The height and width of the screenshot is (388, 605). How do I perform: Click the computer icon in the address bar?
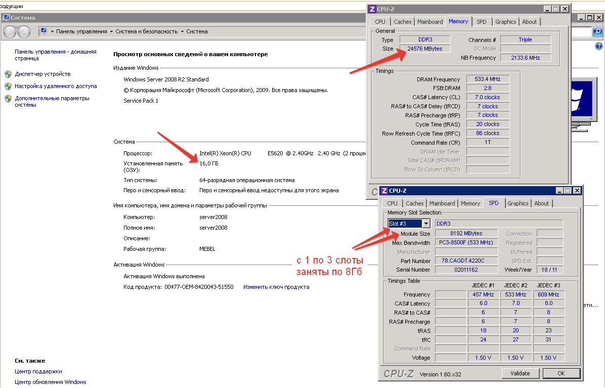(x=43, y=31)
